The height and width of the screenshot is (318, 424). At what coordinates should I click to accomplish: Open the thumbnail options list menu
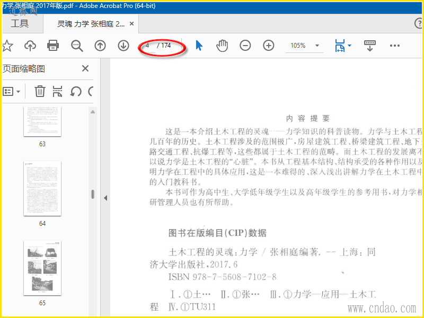click(x=11, y=91)
